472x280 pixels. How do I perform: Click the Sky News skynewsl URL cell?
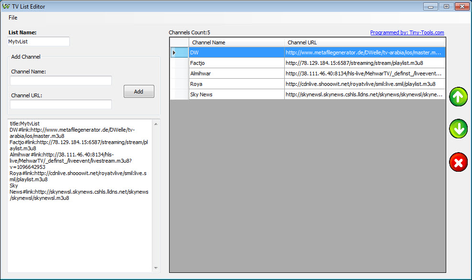[365, 94]
